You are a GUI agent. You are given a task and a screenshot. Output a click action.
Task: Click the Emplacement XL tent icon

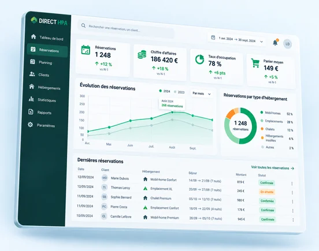tap(145, 189)
